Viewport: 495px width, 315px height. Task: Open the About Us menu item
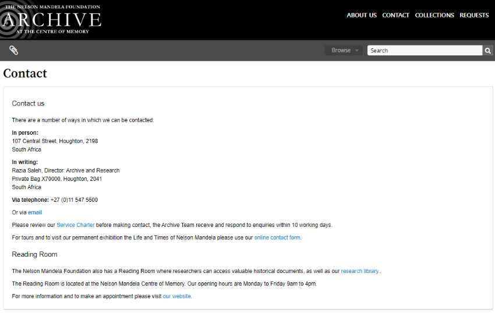(x=362, y=15)
